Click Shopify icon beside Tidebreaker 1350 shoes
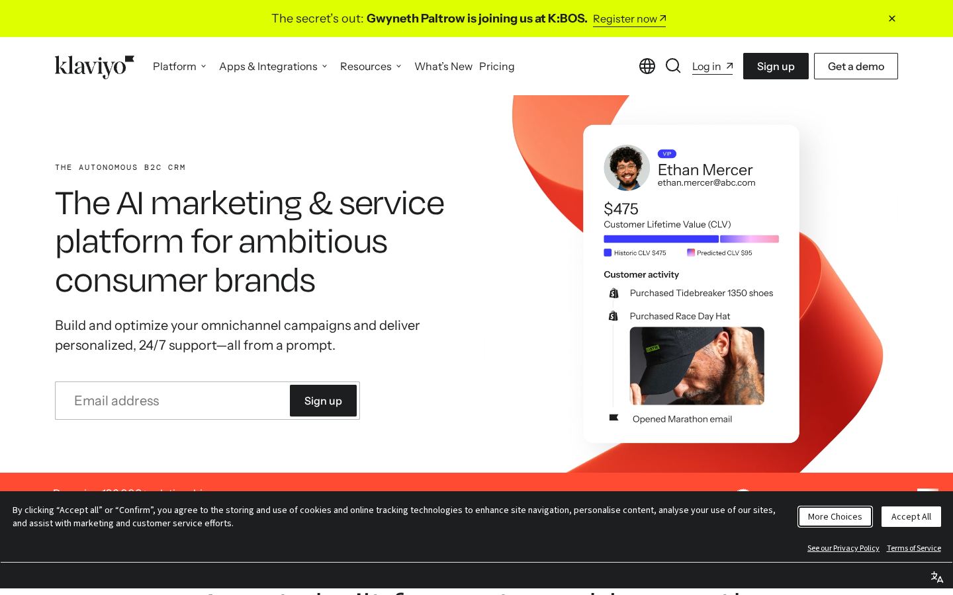The width and height of the screenshot is (953, 595). [x=613, y=293]
